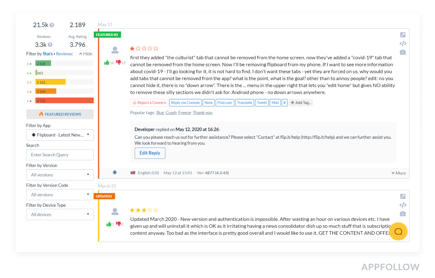Click the help icon next to 21.5k

click(52, 25)
